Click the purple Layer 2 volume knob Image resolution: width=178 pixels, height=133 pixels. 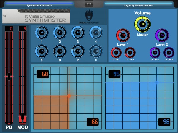tap(162, 35)
